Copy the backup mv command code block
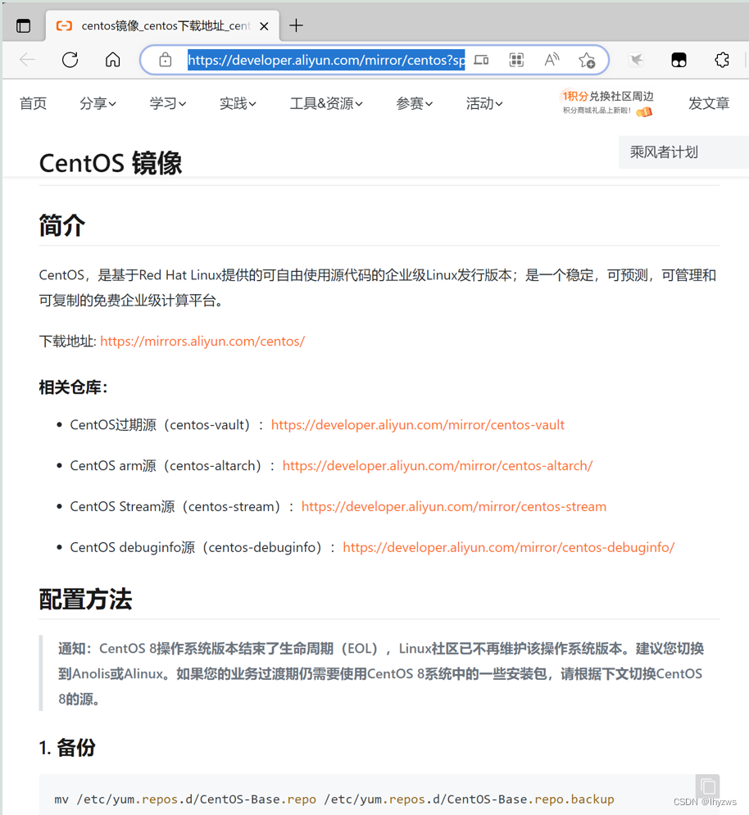This screenshot has height=815, width=749. click(707, 786)
